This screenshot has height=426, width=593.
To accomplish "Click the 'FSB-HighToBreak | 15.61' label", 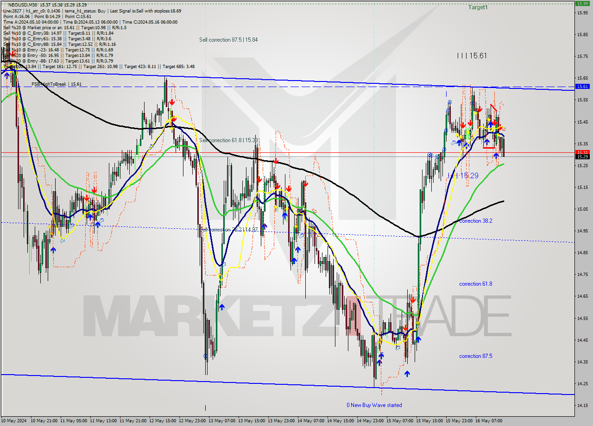I will pos(57,84).
